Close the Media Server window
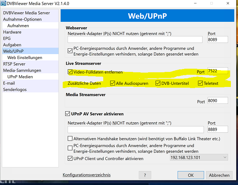The height and width of the screenshot is (185, 238). (x=228, y=3)
